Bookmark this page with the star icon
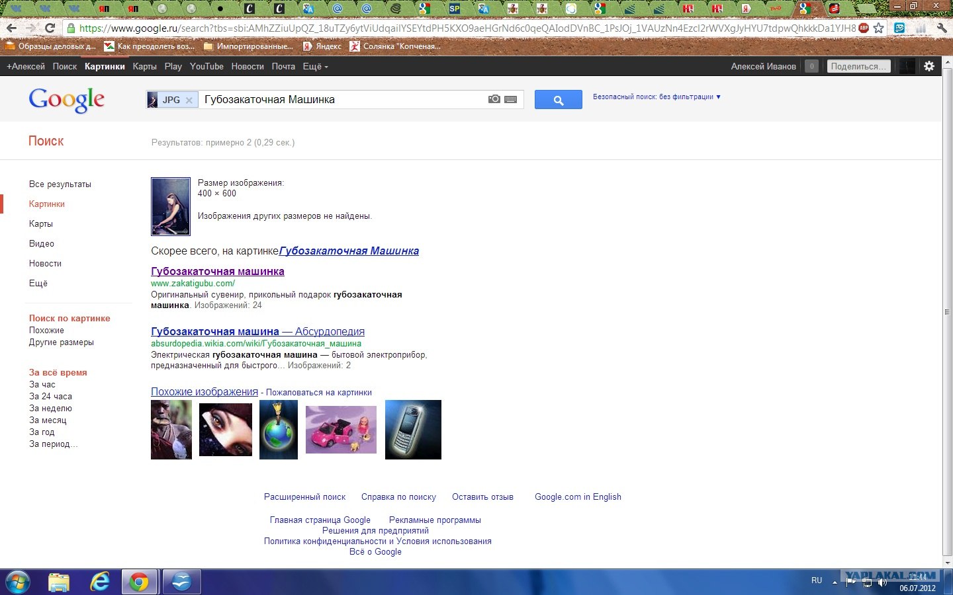The image size is (953, 595). pos(879,28)
